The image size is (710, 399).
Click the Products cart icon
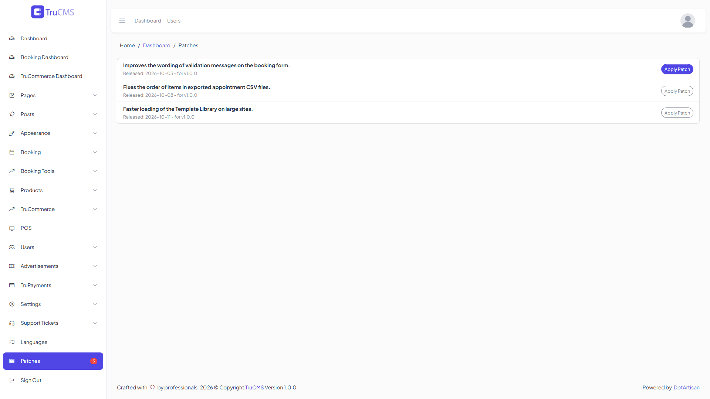tap(12, 190)
